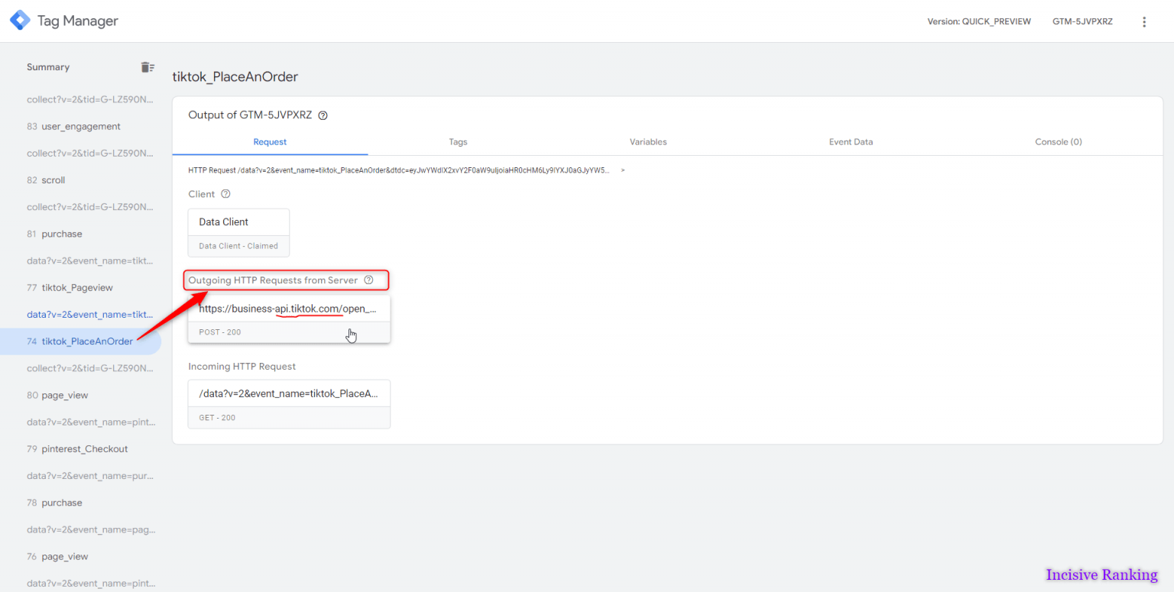The width and height of the screenshot is (1174, 592).
Task: Click the Summary entry in the sidebar
Action: pyautogui.click(x=47, y=66)
